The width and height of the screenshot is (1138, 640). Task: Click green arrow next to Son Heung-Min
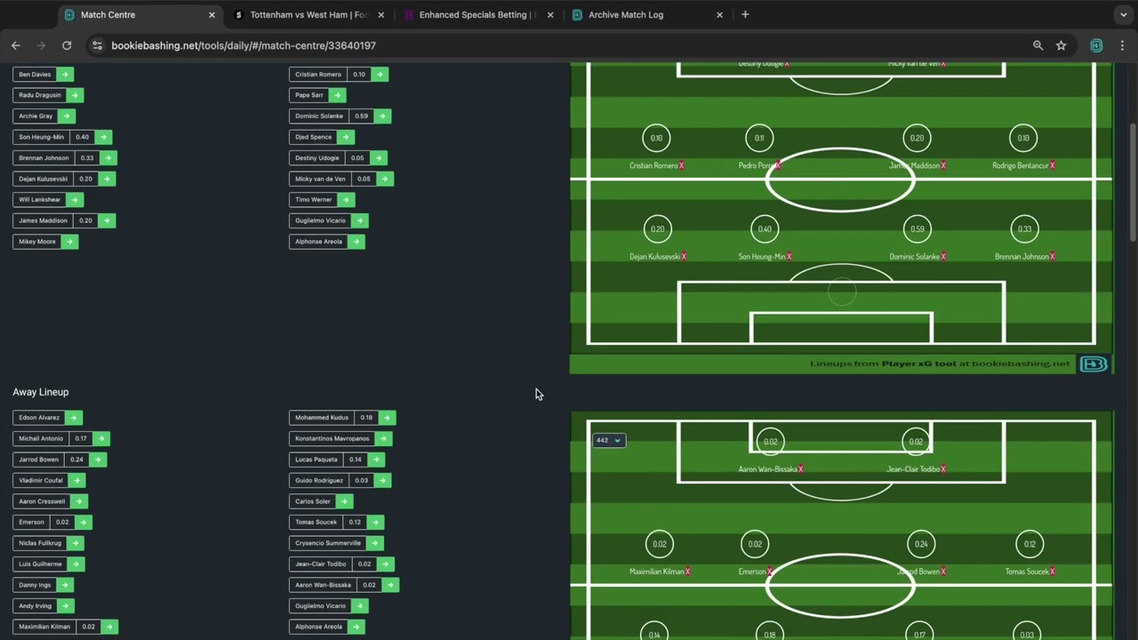(x=103, y=137)
